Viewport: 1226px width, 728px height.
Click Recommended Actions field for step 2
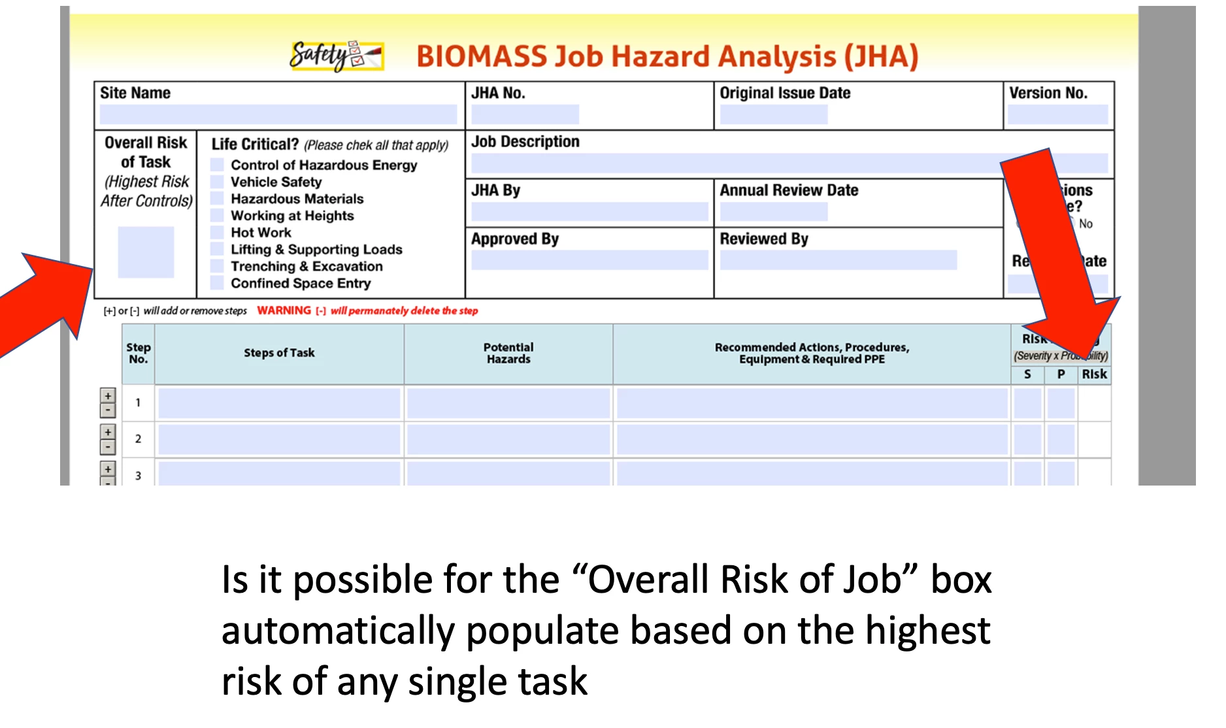click(x=812, y=440)
